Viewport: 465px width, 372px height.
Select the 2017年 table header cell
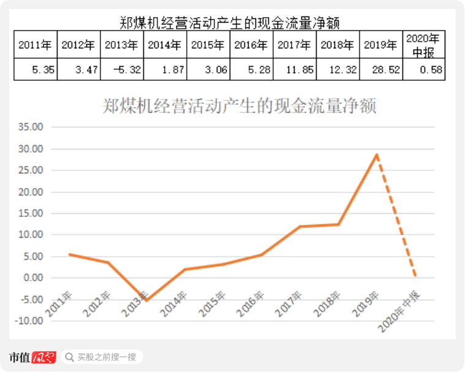click(x=295, y=45)
